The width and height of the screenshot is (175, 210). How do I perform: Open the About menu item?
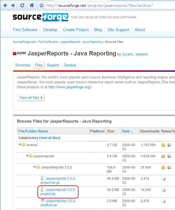click(x=140, y=30)
